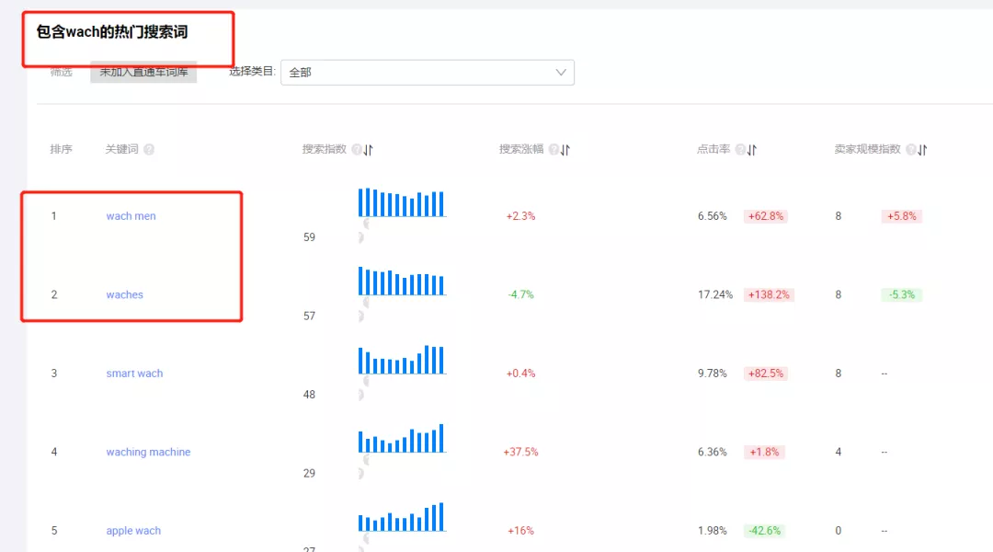Select the trend chart beside smart wach

coord(402,361)
